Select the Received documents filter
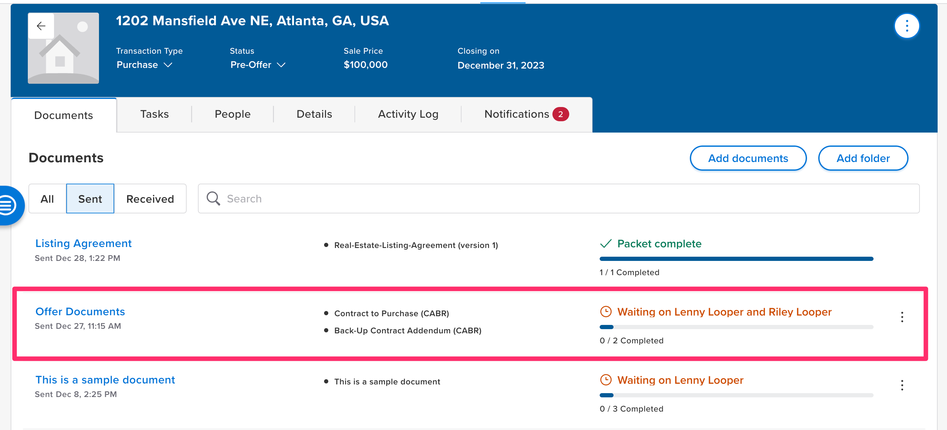 tap(150, 199)
